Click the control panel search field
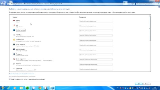Screen dimensions: 160x90 click(x=147, y=4)
